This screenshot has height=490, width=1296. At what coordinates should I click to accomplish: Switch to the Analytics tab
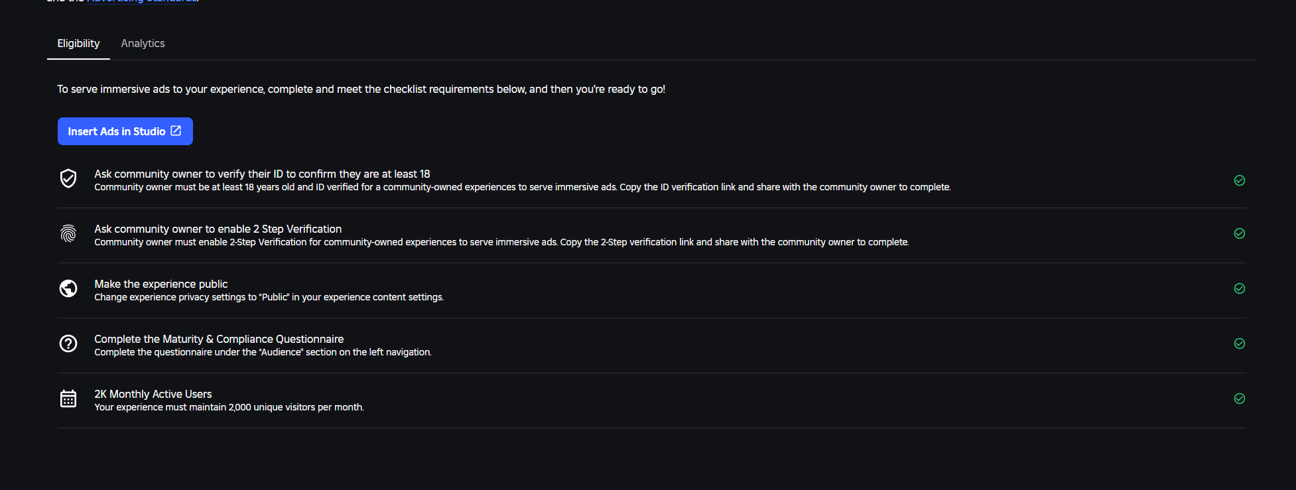tap(143, 43)
